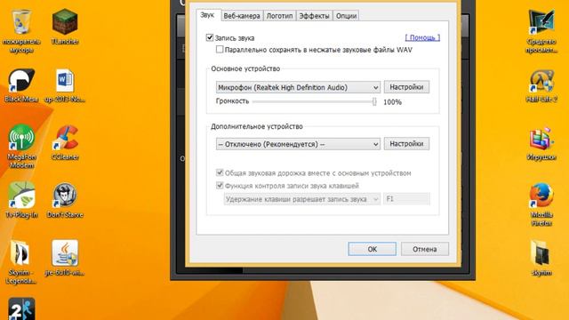Switch to the Эффекты tab

[314, 16]
